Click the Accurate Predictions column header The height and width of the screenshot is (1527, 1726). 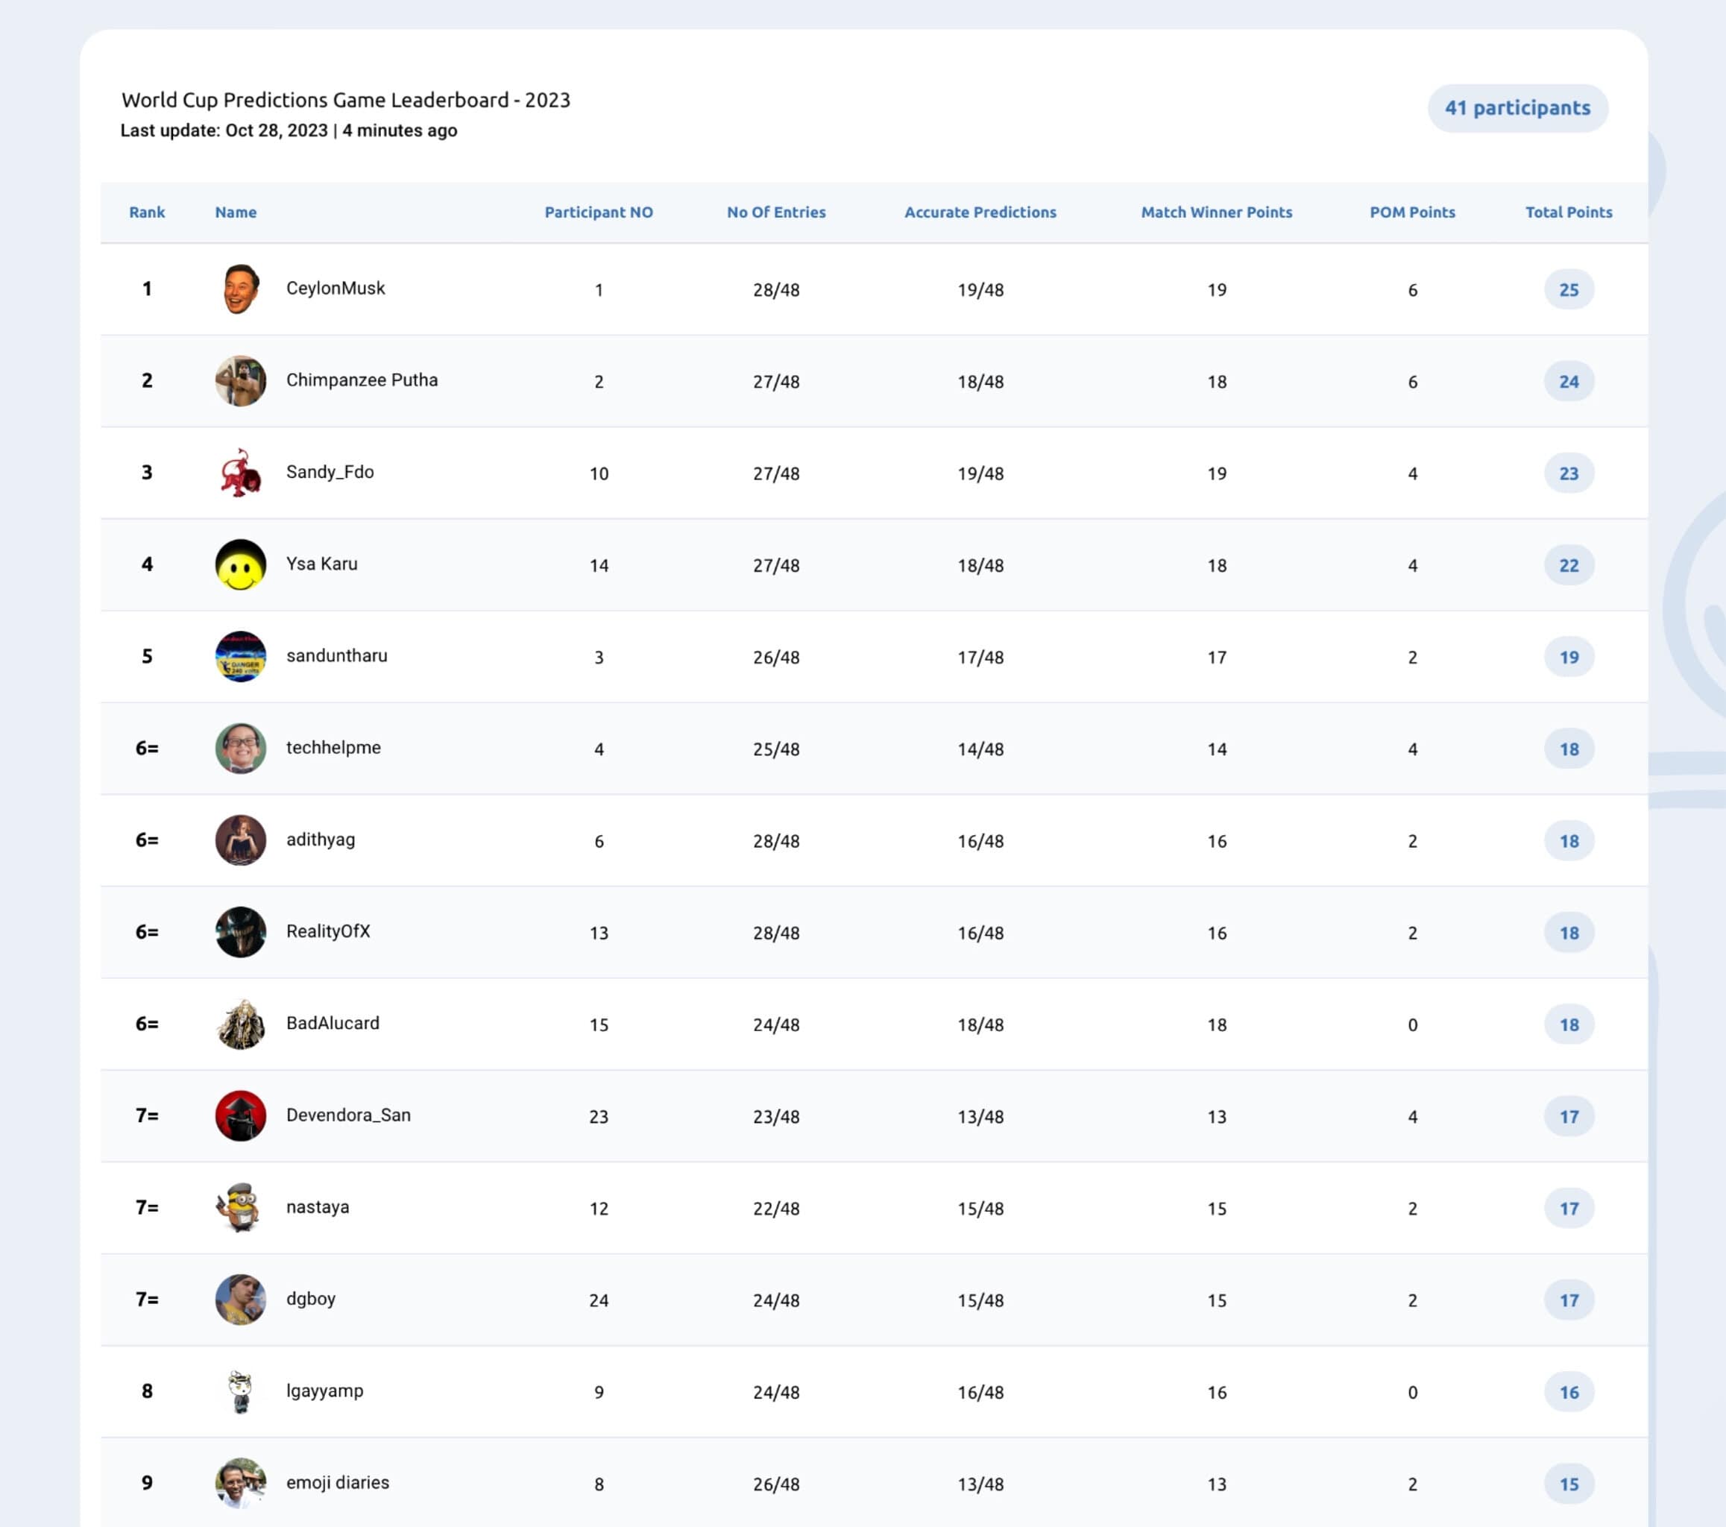(x=980, y=212)
